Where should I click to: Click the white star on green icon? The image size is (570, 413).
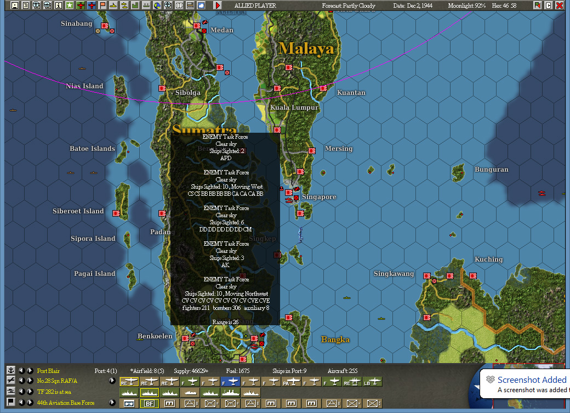[70, 5]
